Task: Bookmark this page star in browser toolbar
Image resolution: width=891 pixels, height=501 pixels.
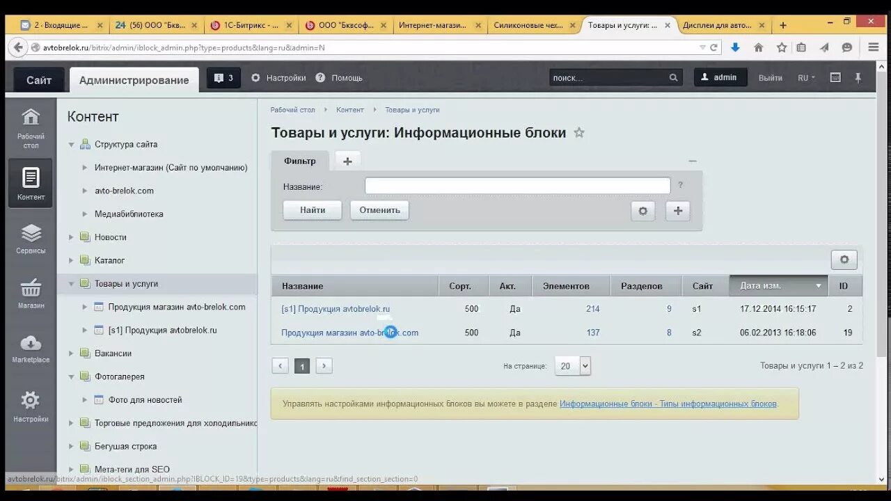Action: 782,47
